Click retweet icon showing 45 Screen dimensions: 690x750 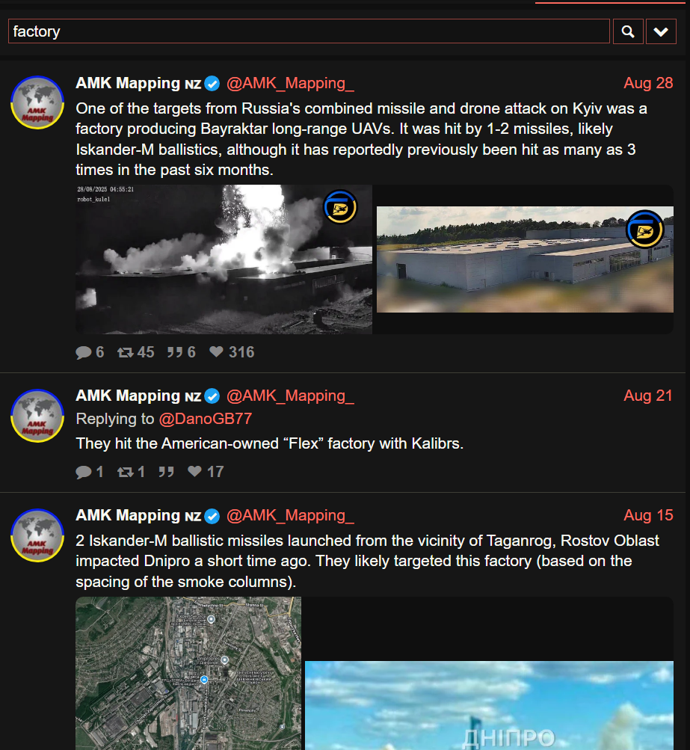[126, 352]
